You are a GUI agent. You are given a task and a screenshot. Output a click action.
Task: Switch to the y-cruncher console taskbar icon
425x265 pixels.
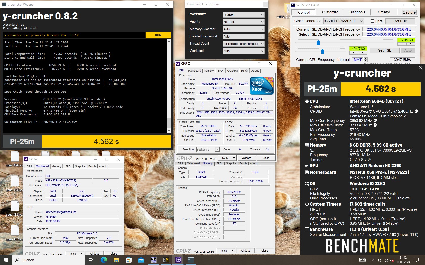190,260
